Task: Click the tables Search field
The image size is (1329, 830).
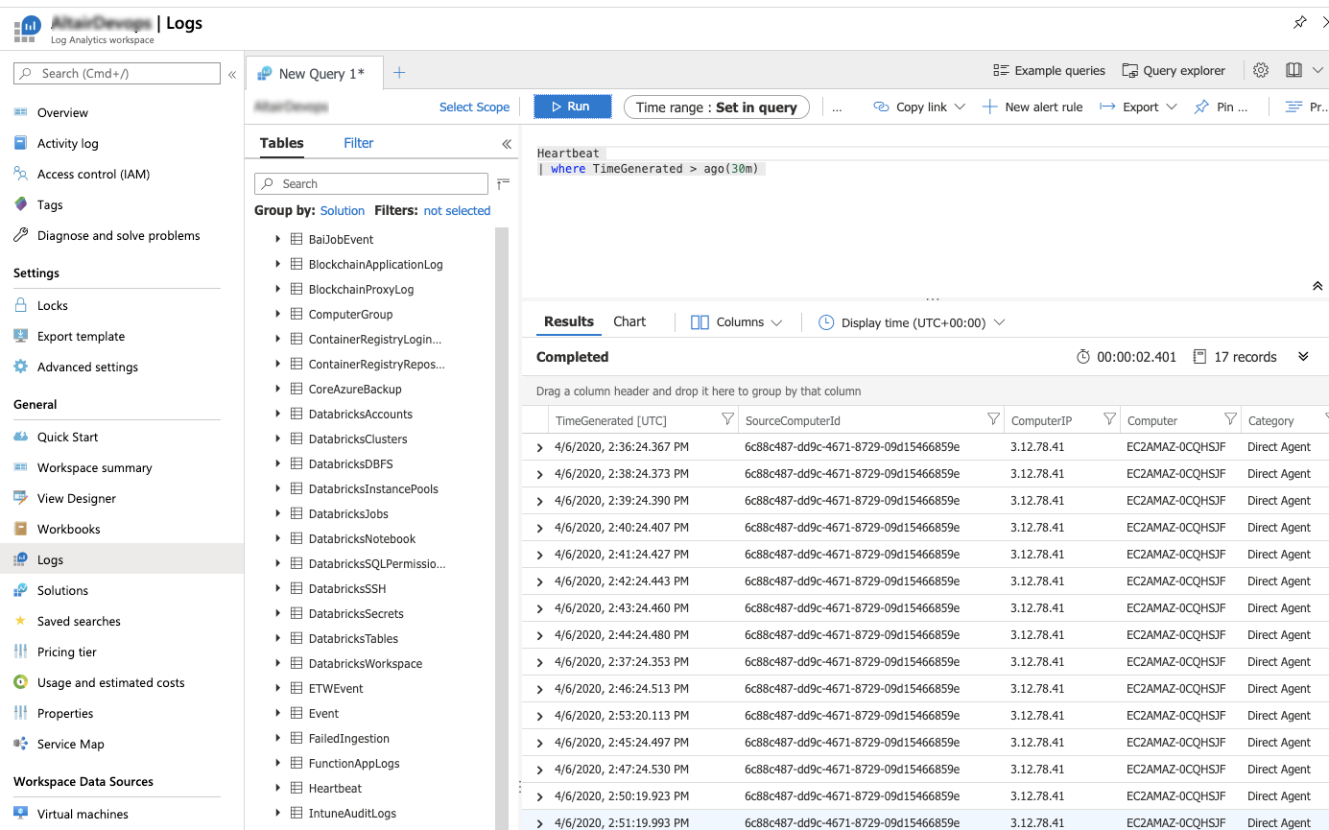Action: pos(371,183)
